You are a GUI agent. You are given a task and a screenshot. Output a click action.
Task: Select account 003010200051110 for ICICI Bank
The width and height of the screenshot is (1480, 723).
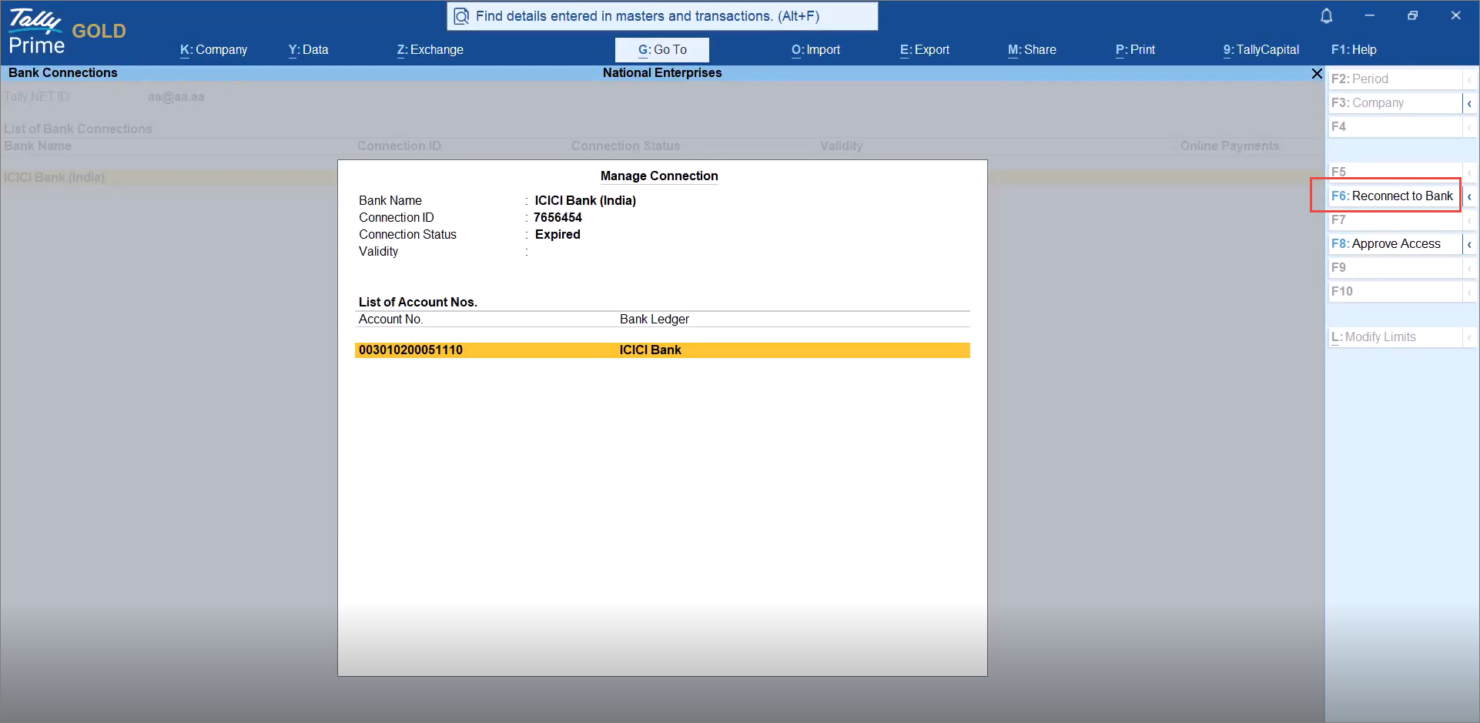[x=662, y=350]
